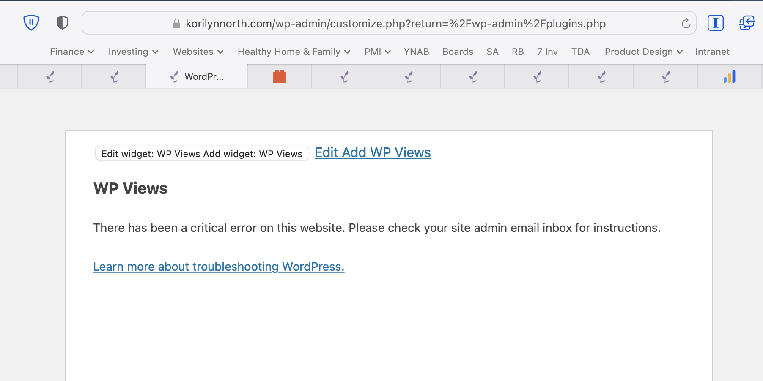763x381 pixels.
Task: Open the half-shield privacy report icon
Action: click(x=62, y=23)
